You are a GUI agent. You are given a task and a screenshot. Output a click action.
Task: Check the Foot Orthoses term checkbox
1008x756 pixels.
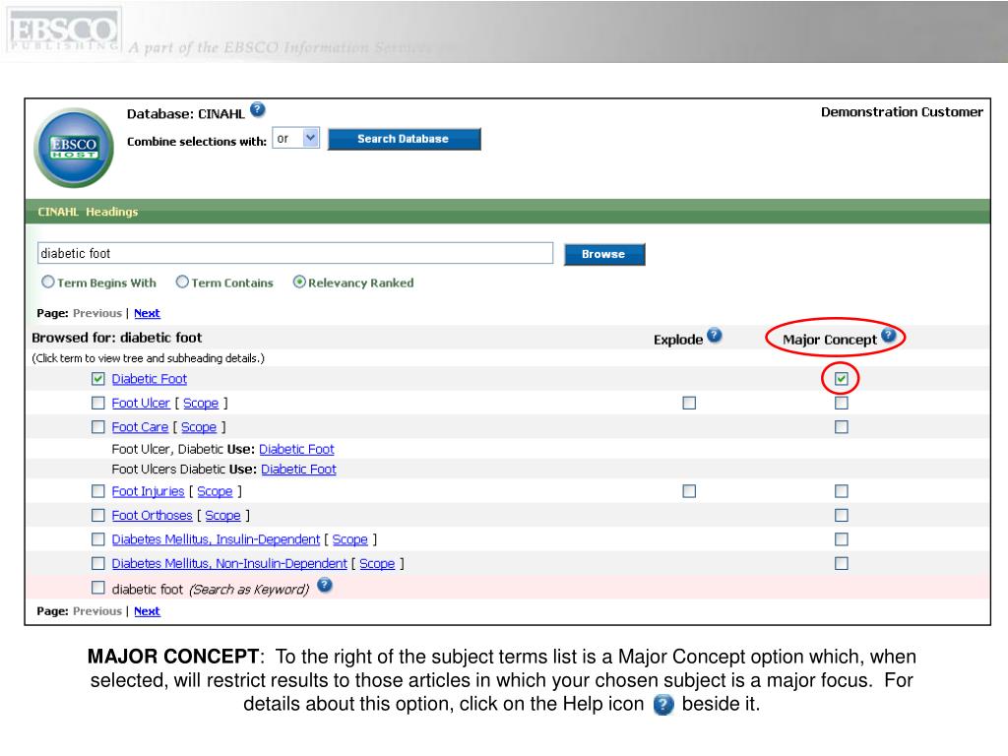click(x=97, y=516)
